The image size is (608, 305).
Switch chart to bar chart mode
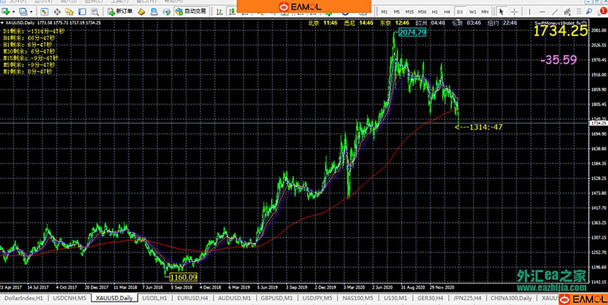pos(219,12)
